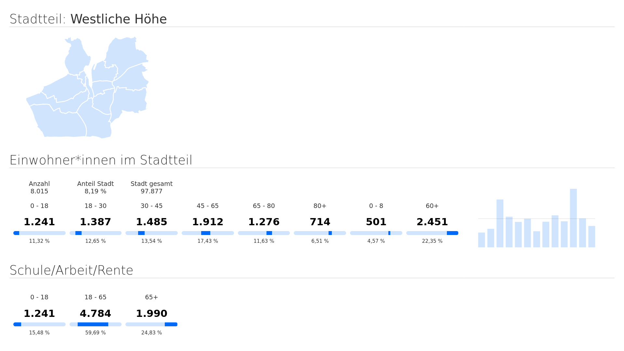624x351 pixels.
Task: Select the 18 - 65 value 4.784
Action: [95, 314]
